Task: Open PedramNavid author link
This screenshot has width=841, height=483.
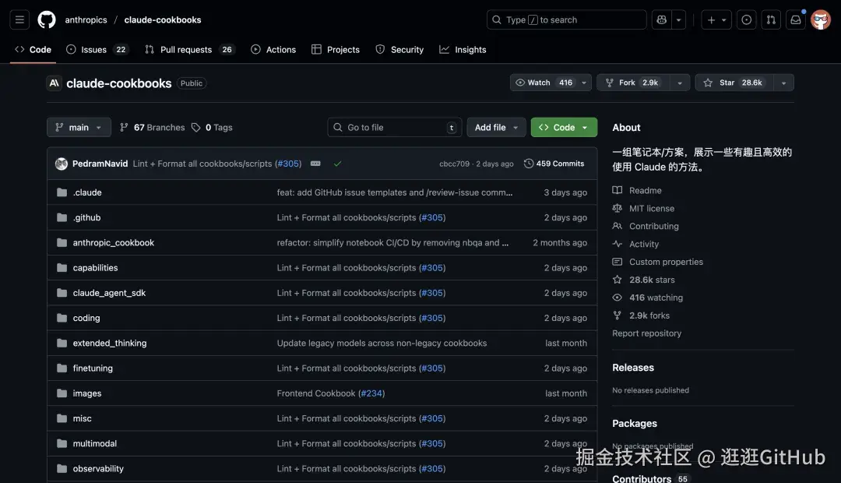Action: (x=100, y=164)
